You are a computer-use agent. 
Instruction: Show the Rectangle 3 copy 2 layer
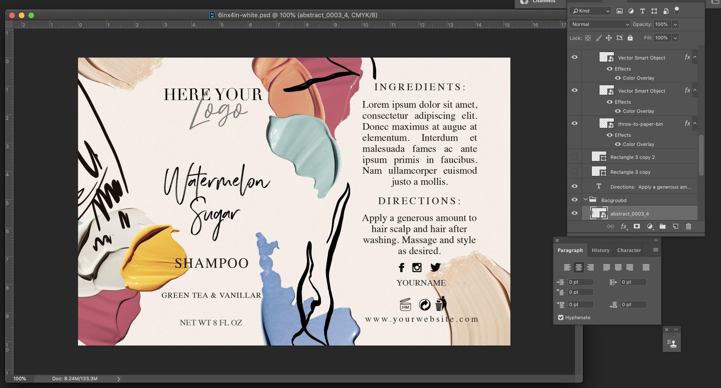click(x=574, y=156)
